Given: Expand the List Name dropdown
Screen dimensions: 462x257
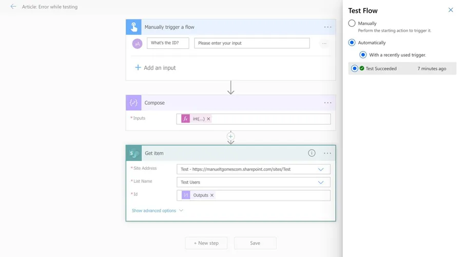Looking at the screenshot, I should [x=321, y=182].
